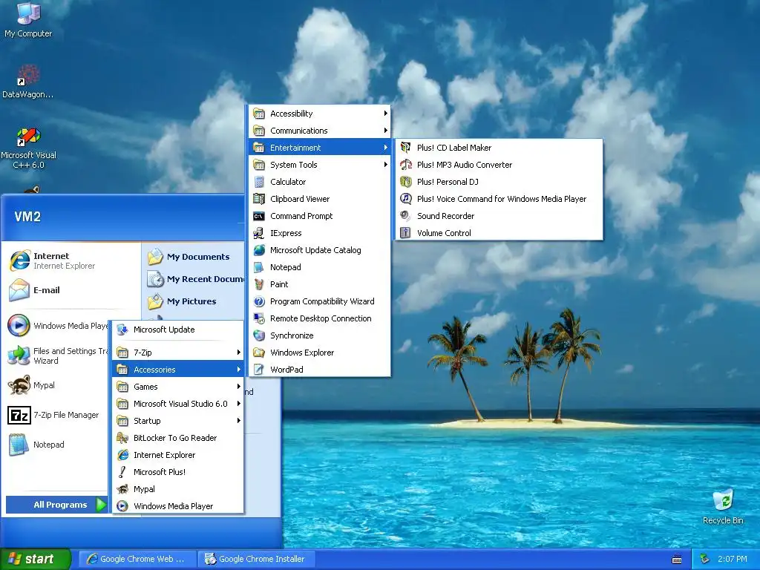Expand the Communications submenu arrow
Image resolution: width=760 pixels, height=570 pixels.
pos(386,131)
